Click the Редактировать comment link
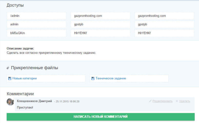The height and width of the screenshot is (123, 199). 162,101
